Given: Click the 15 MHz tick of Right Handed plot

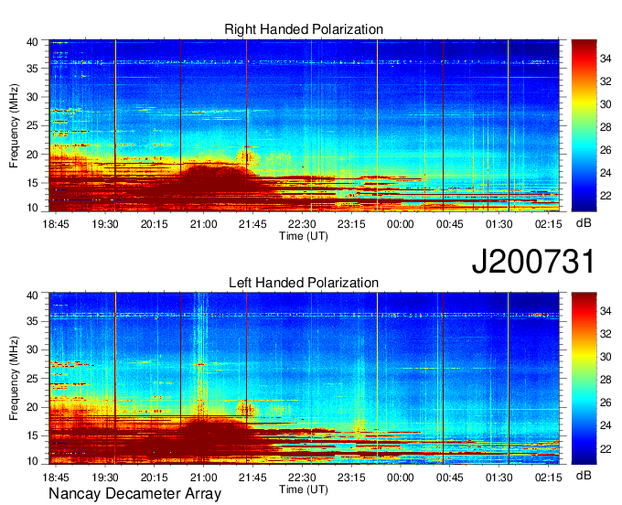Looking at the screenshot, I should coord(33,183).
